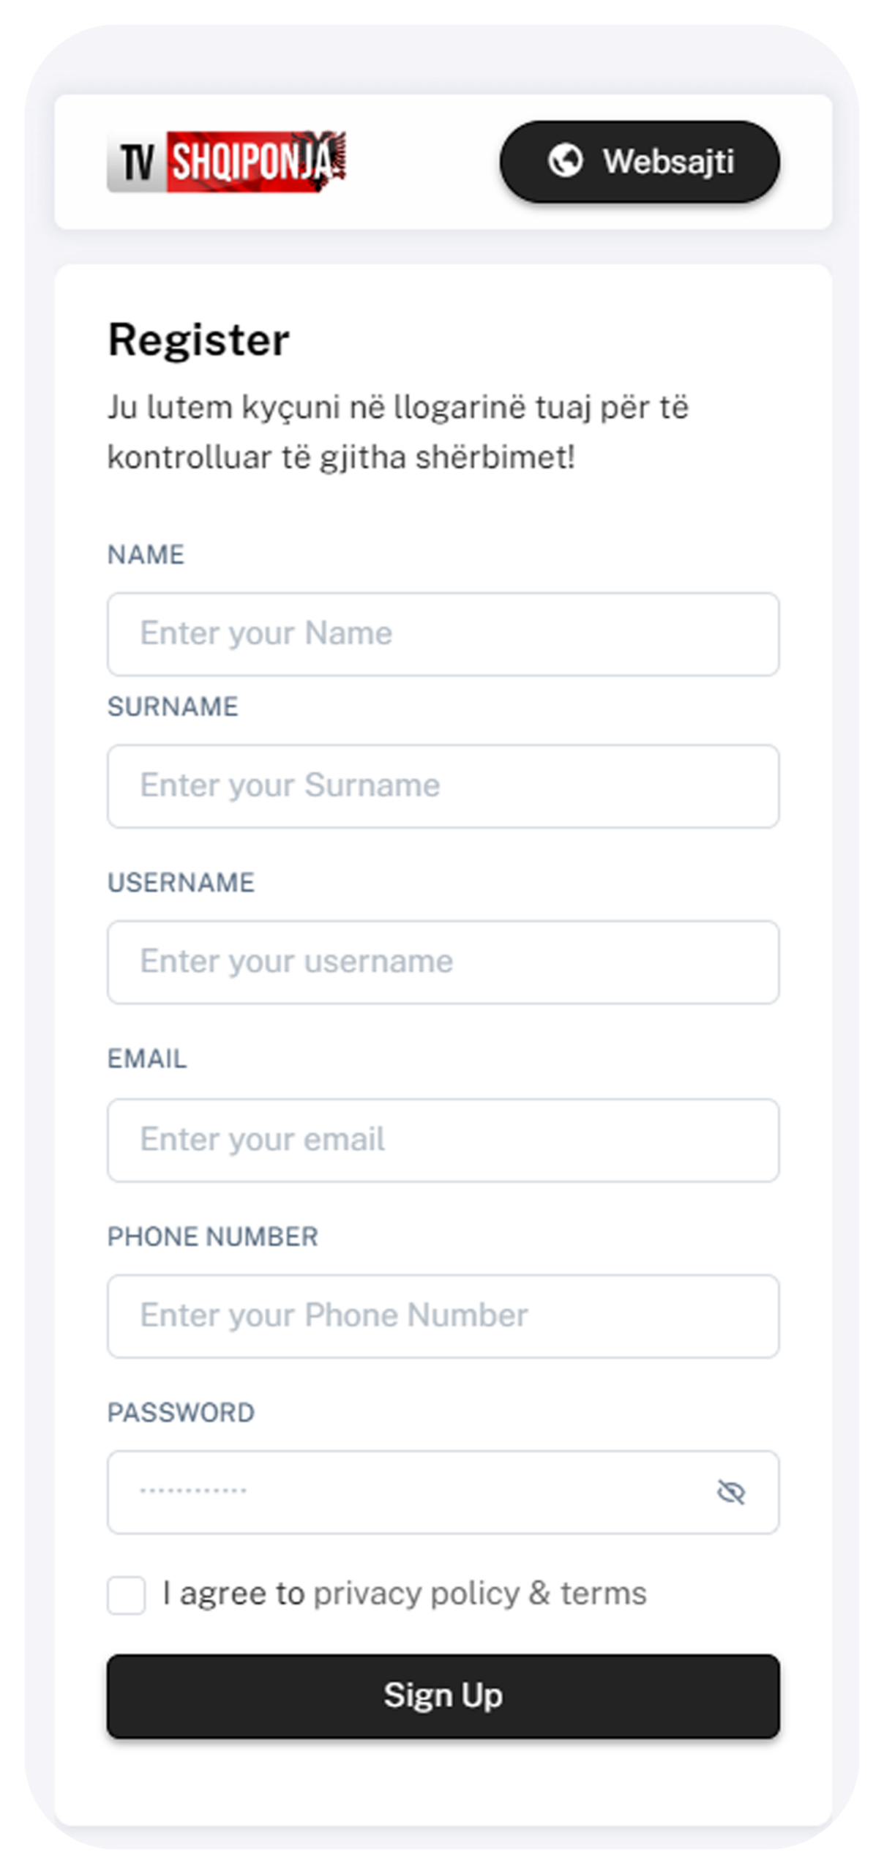Select the Enter your Surname field

click(x=443, y=786)
